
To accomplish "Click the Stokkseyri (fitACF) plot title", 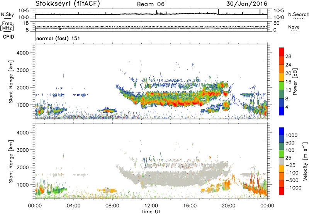I will (x=68, y=3).
